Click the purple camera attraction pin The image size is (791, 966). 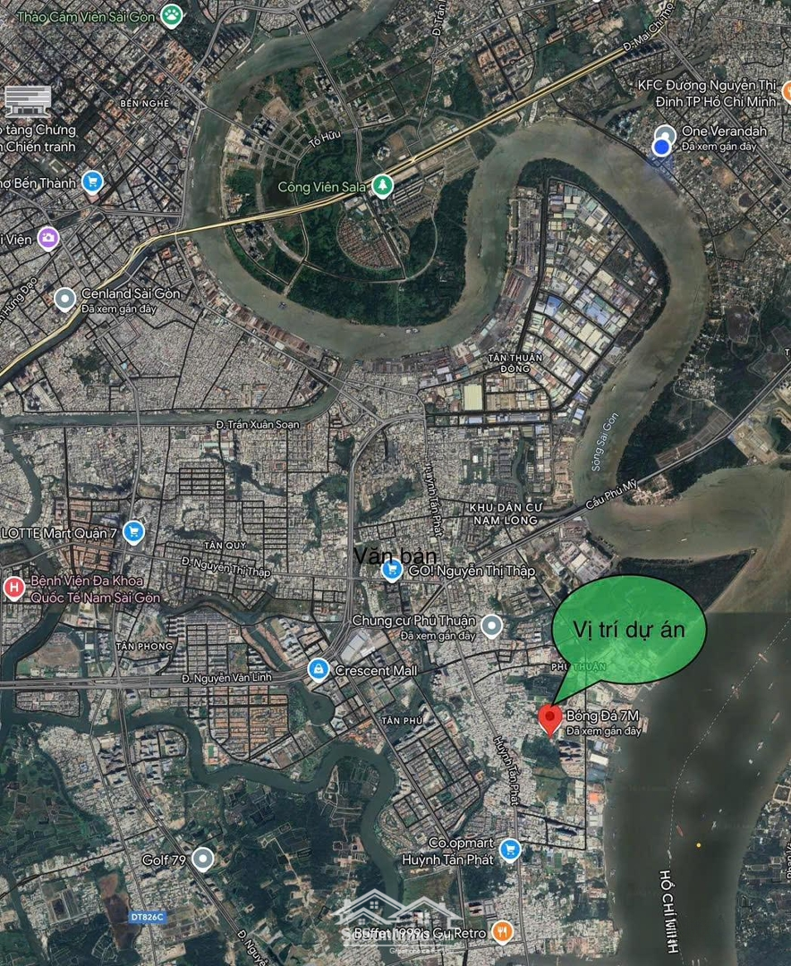[x=48, y=238]
